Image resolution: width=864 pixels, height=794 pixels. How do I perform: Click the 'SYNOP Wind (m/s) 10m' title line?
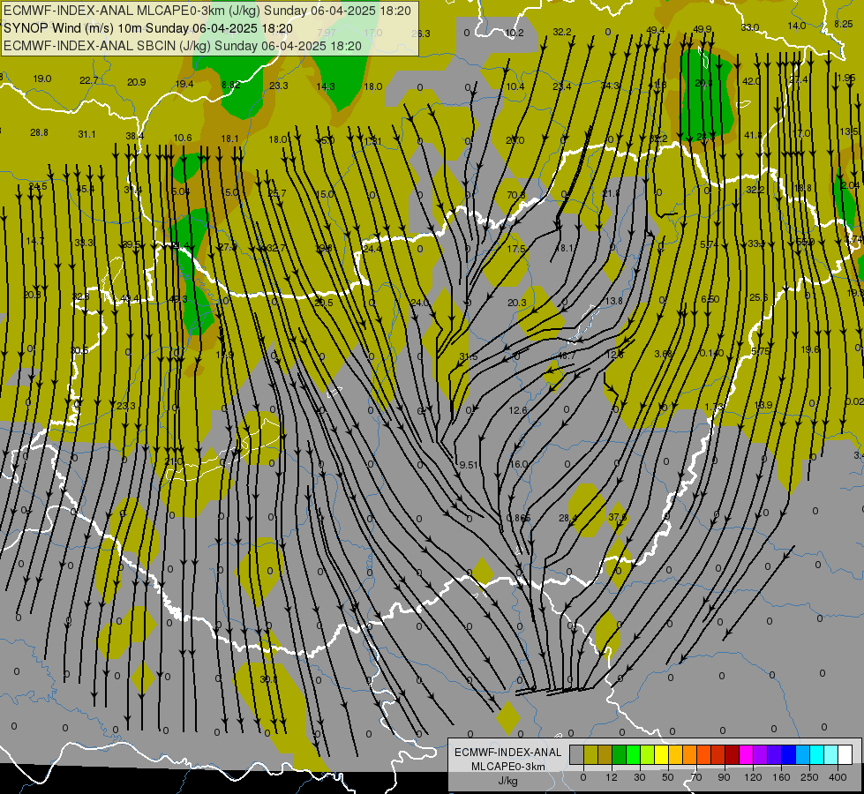tap(148, 28)
